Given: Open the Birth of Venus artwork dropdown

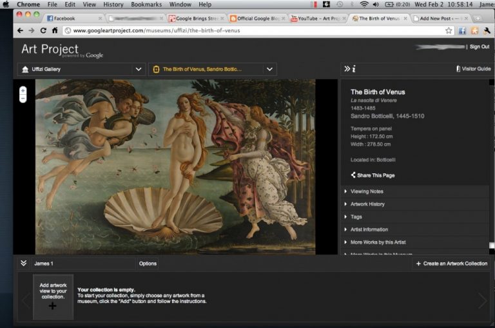Looking at the screenshot, I should click(213, 69).
